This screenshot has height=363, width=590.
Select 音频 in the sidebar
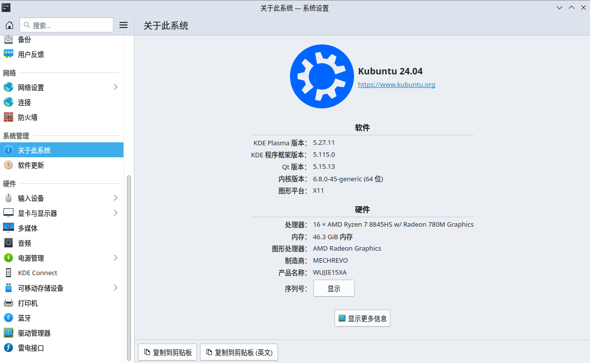click(x=61, y=243)
